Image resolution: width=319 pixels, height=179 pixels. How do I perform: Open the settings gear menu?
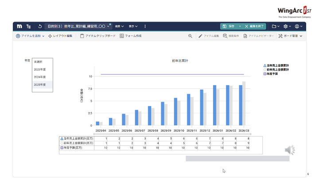pos(287,27)
